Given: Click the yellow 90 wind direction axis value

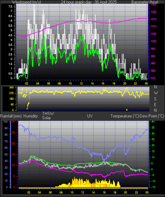Looking at the screenshot, I should 12,104.
